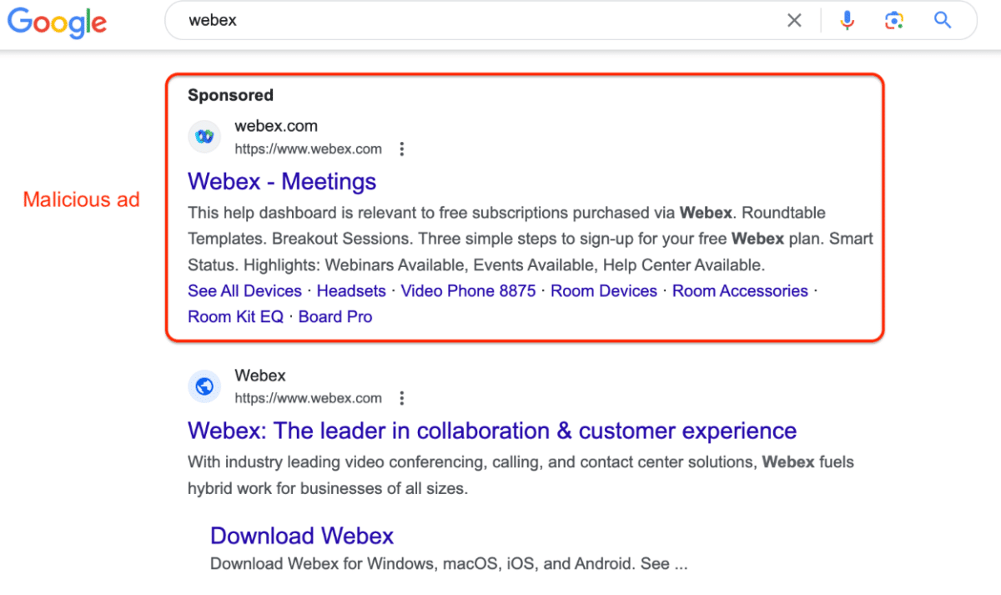Click the Sponsored label
The width and height of the screenshot is (1001, 595).
[x=230, y=95]
